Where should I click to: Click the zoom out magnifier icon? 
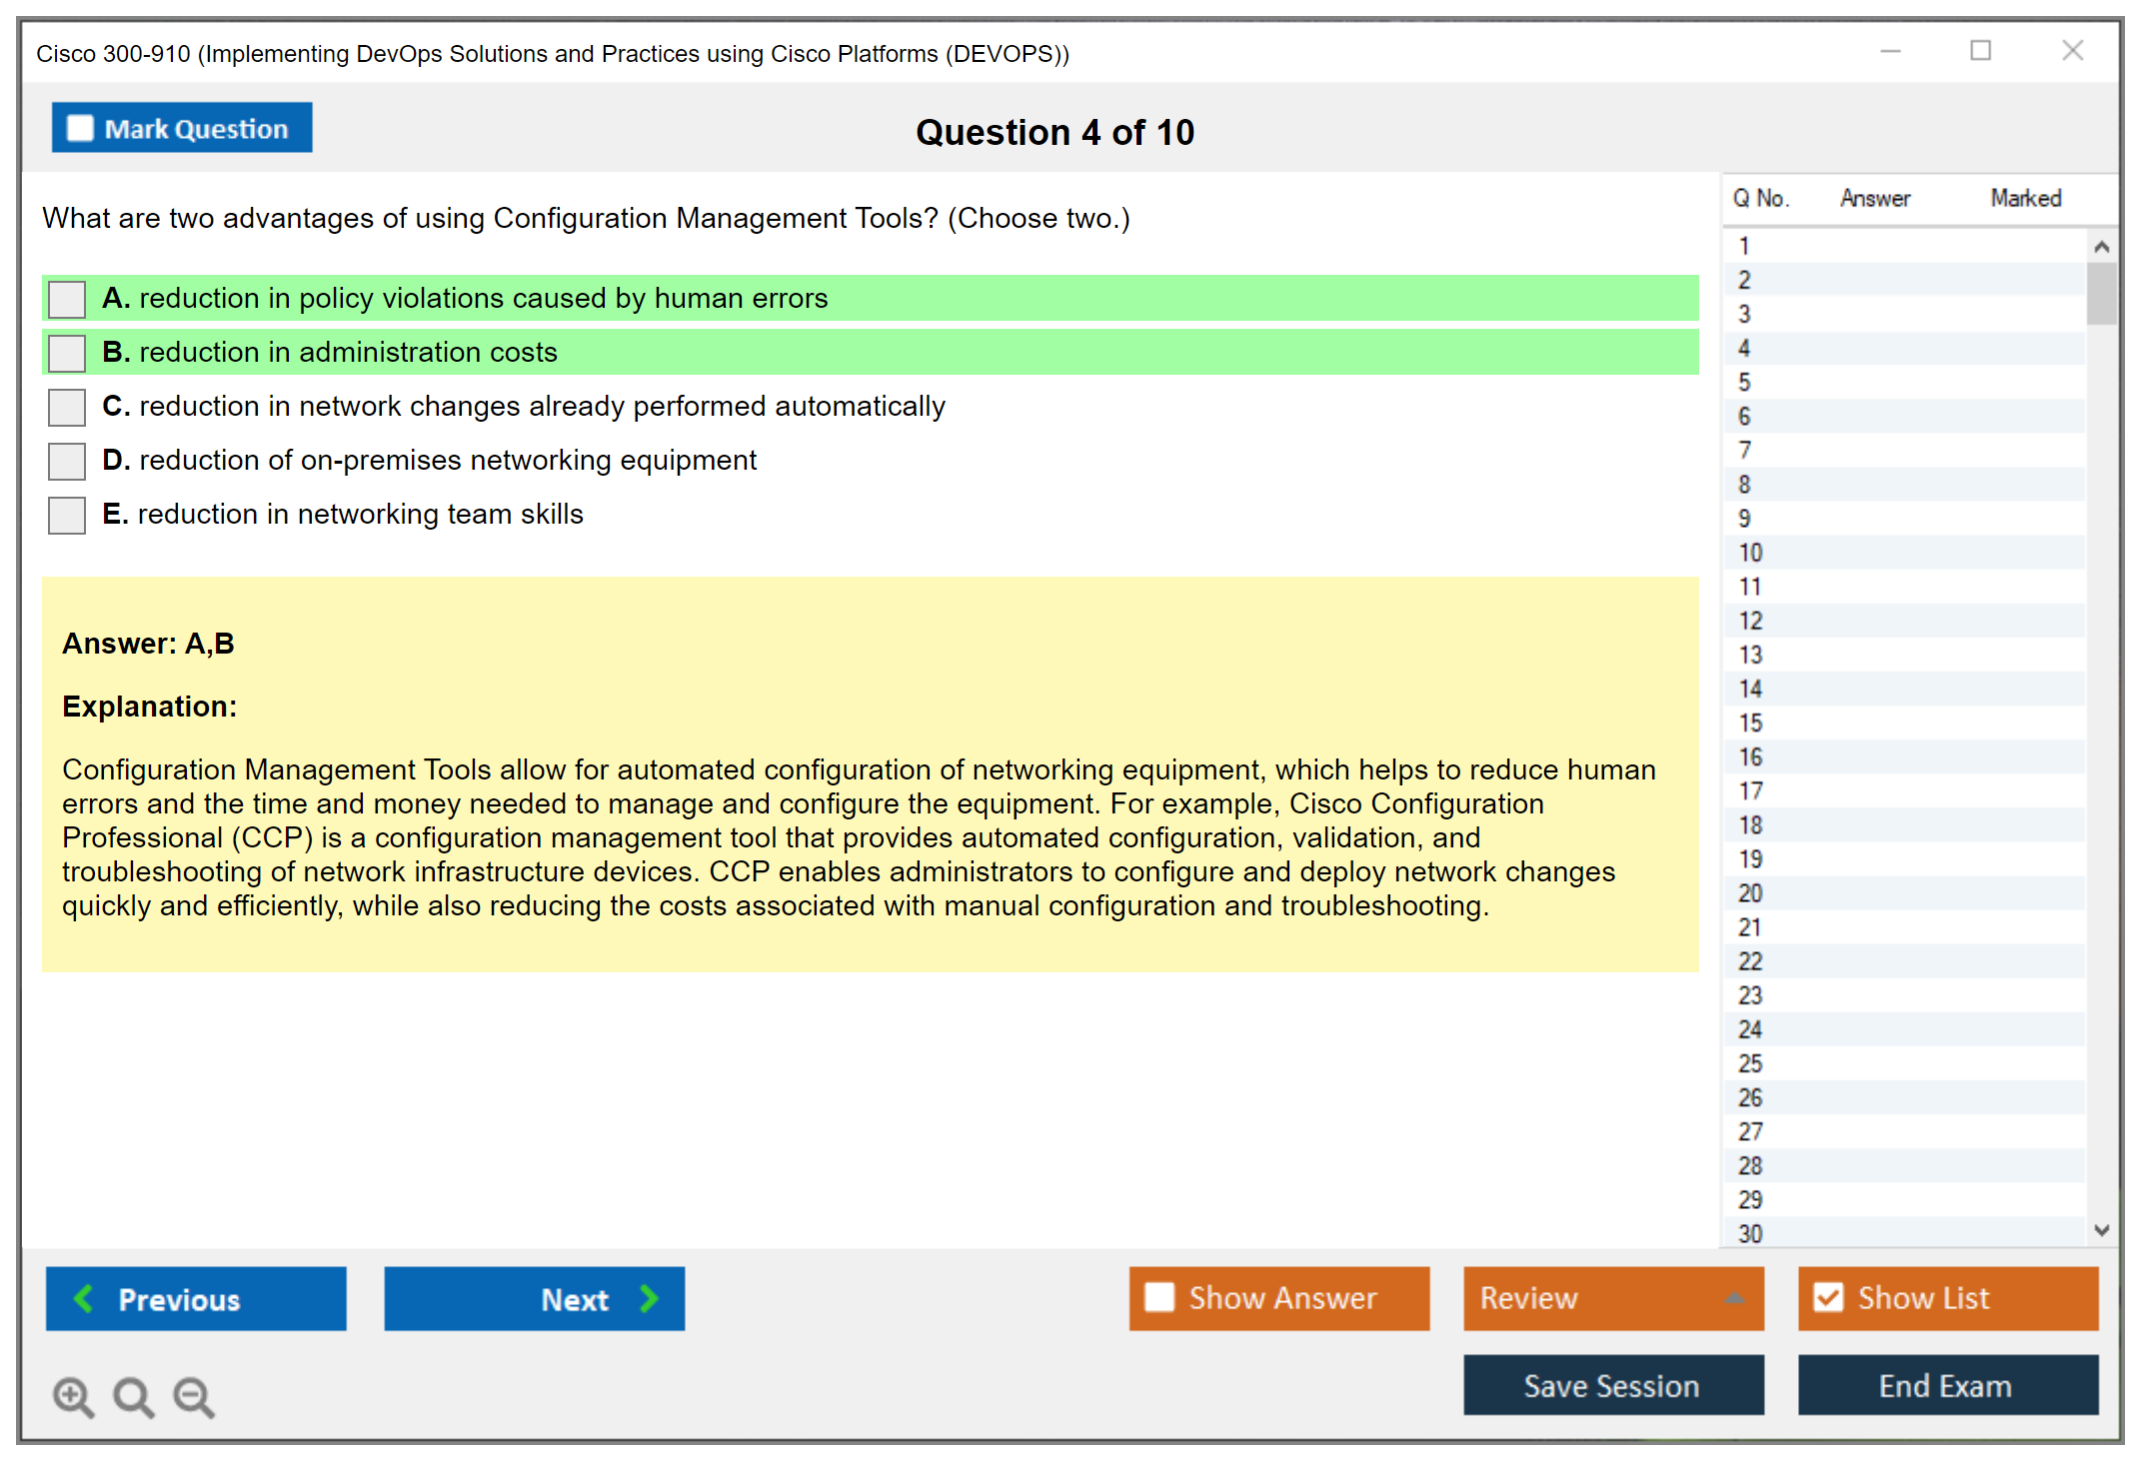pyautogui.click(x=194, y=1396)
